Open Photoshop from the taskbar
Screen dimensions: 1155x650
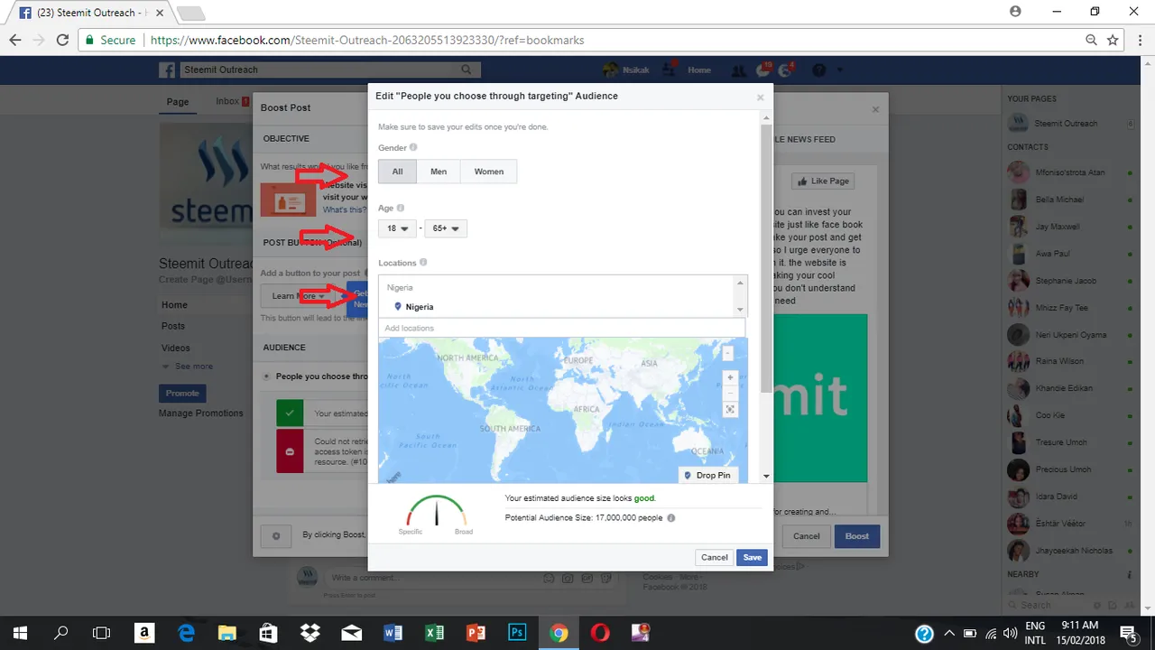coord(517,633)
